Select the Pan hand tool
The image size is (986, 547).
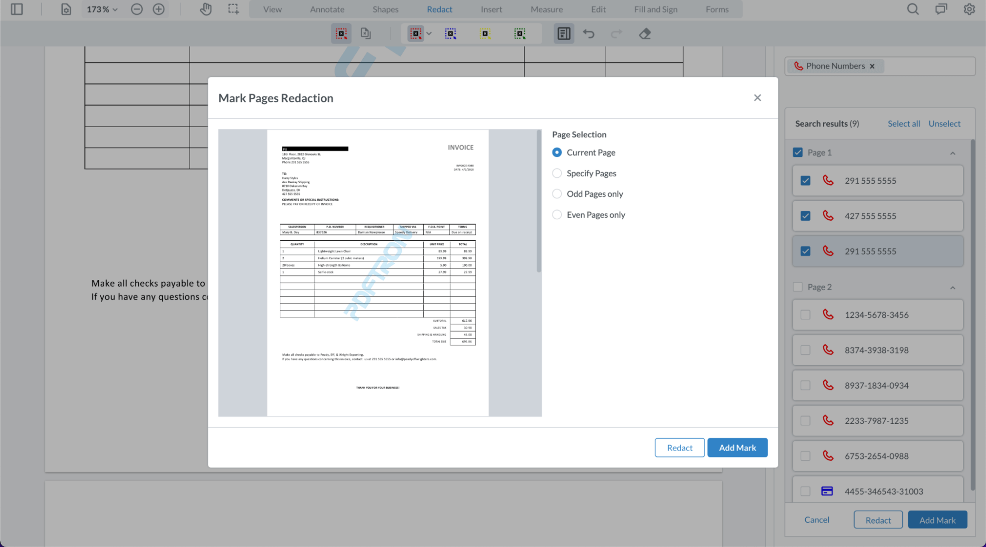205,9
